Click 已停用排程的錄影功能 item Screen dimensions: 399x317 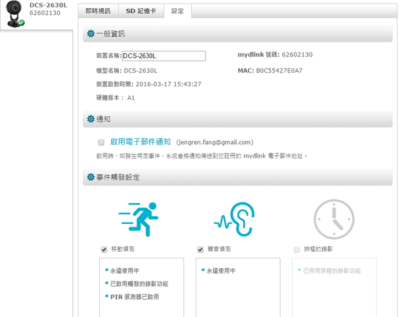[x=332, y=271]
